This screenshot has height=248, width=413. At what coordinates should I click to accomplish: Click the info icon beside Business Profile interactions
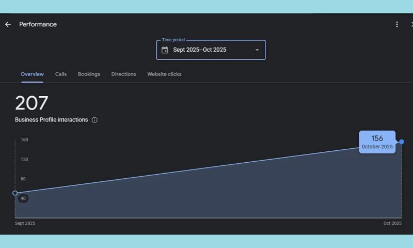(x=94, y=120)
